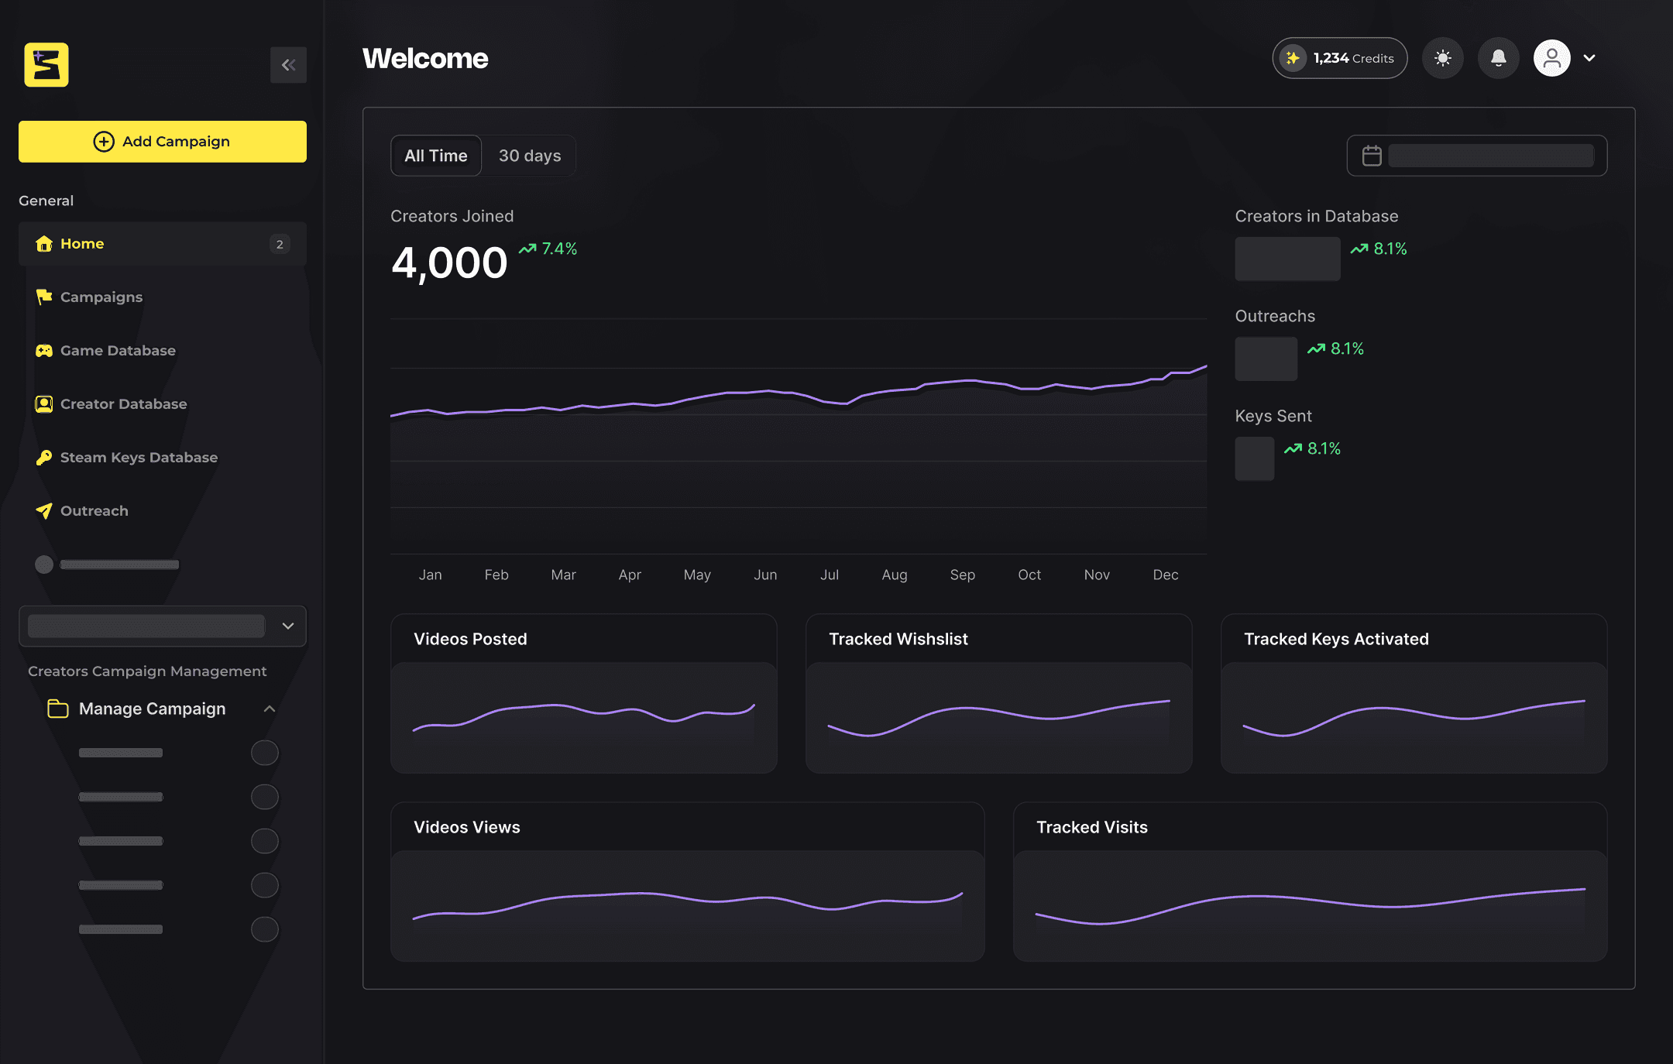Toggle the fourth circle under Manage Campaign
This screenshot has height=1064, width=1673.
pyautogui.click(x=265, y=885)
